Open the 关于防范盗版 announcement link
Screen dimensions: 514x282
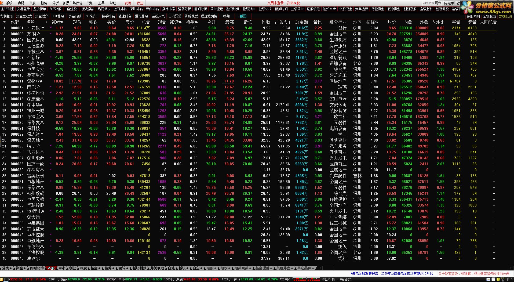pyautogui.click(x=474, y=273)
